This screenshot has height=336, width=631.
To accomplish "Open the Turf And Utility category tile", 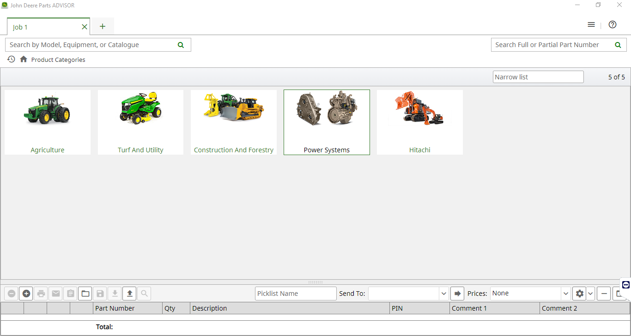I will coord(140,122).
